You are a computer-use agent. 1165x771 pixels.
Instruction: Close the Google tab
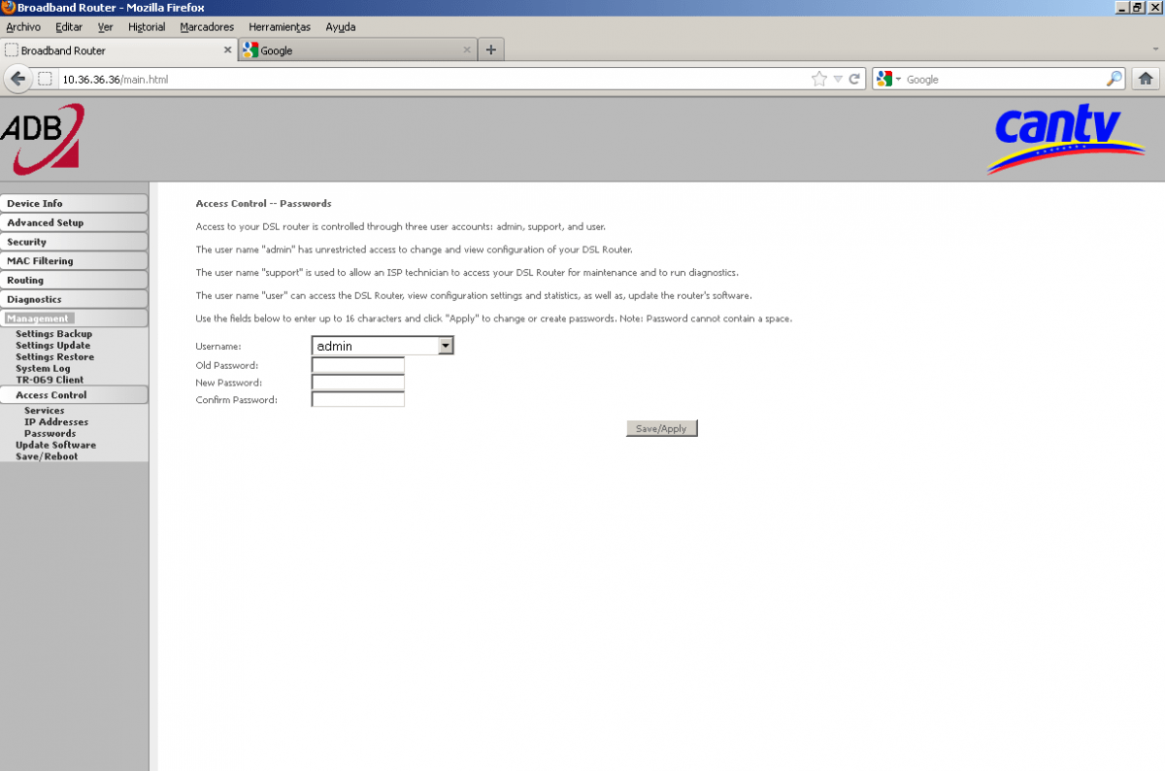click(467, 50)
